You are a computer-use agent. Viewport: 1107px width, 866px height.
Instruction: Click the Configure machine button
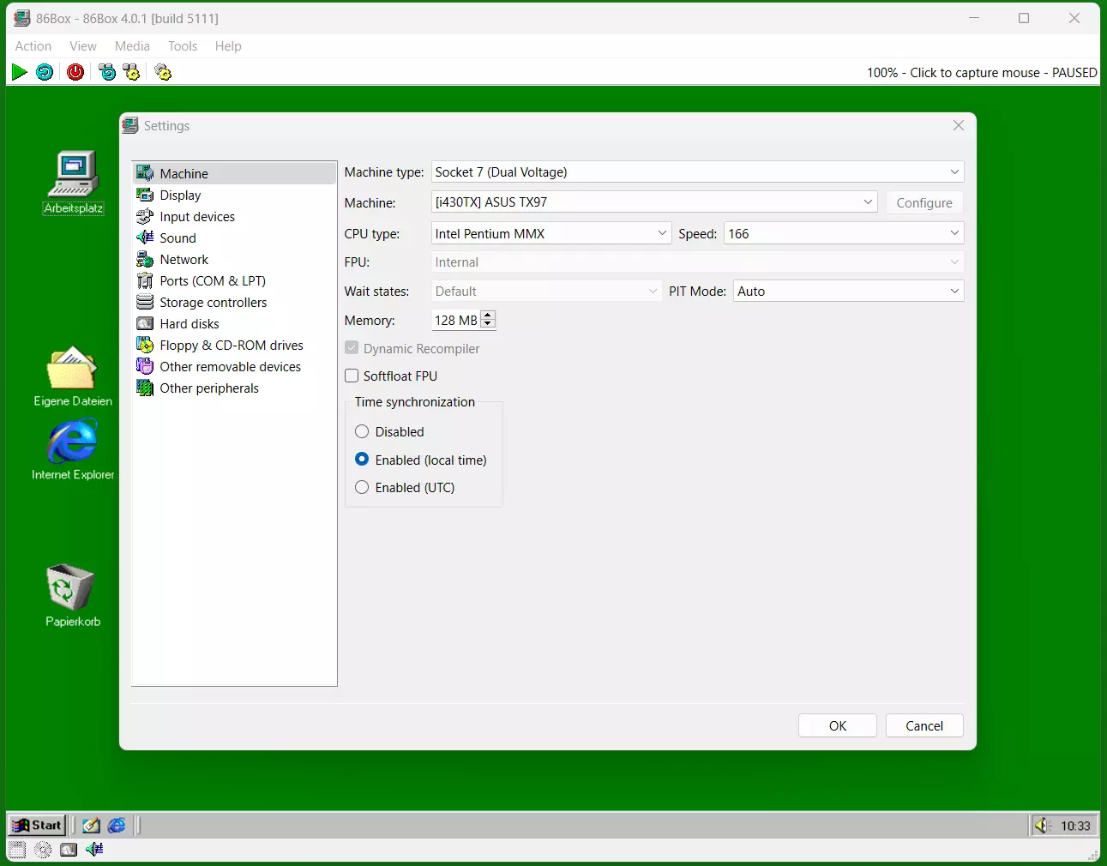click(924, 202)
